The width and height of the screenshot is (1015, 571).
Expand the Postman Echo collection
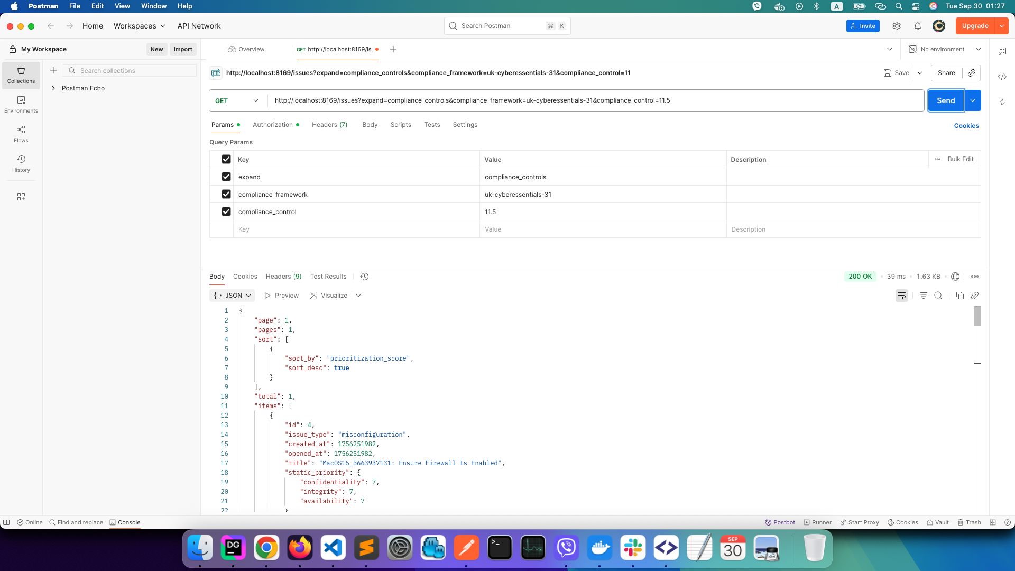53,88
